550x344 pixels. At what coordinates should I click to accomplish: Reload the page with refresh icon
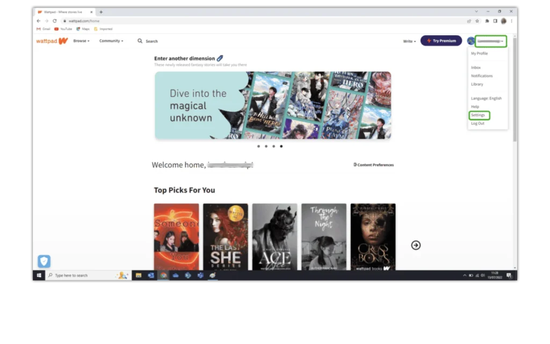pyautogui.click(x=55, y=21)
